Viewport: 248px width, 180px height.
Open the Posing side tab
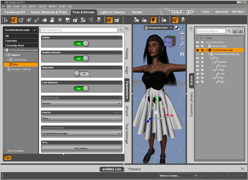pyautogui.click(x=127, y=54)
